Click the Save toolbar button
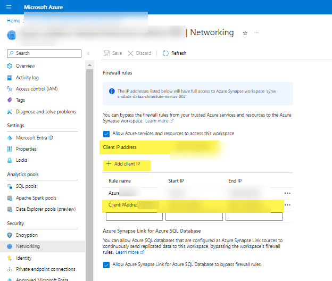This screenshot has width=332, height=281. click(x=113, y=53)
